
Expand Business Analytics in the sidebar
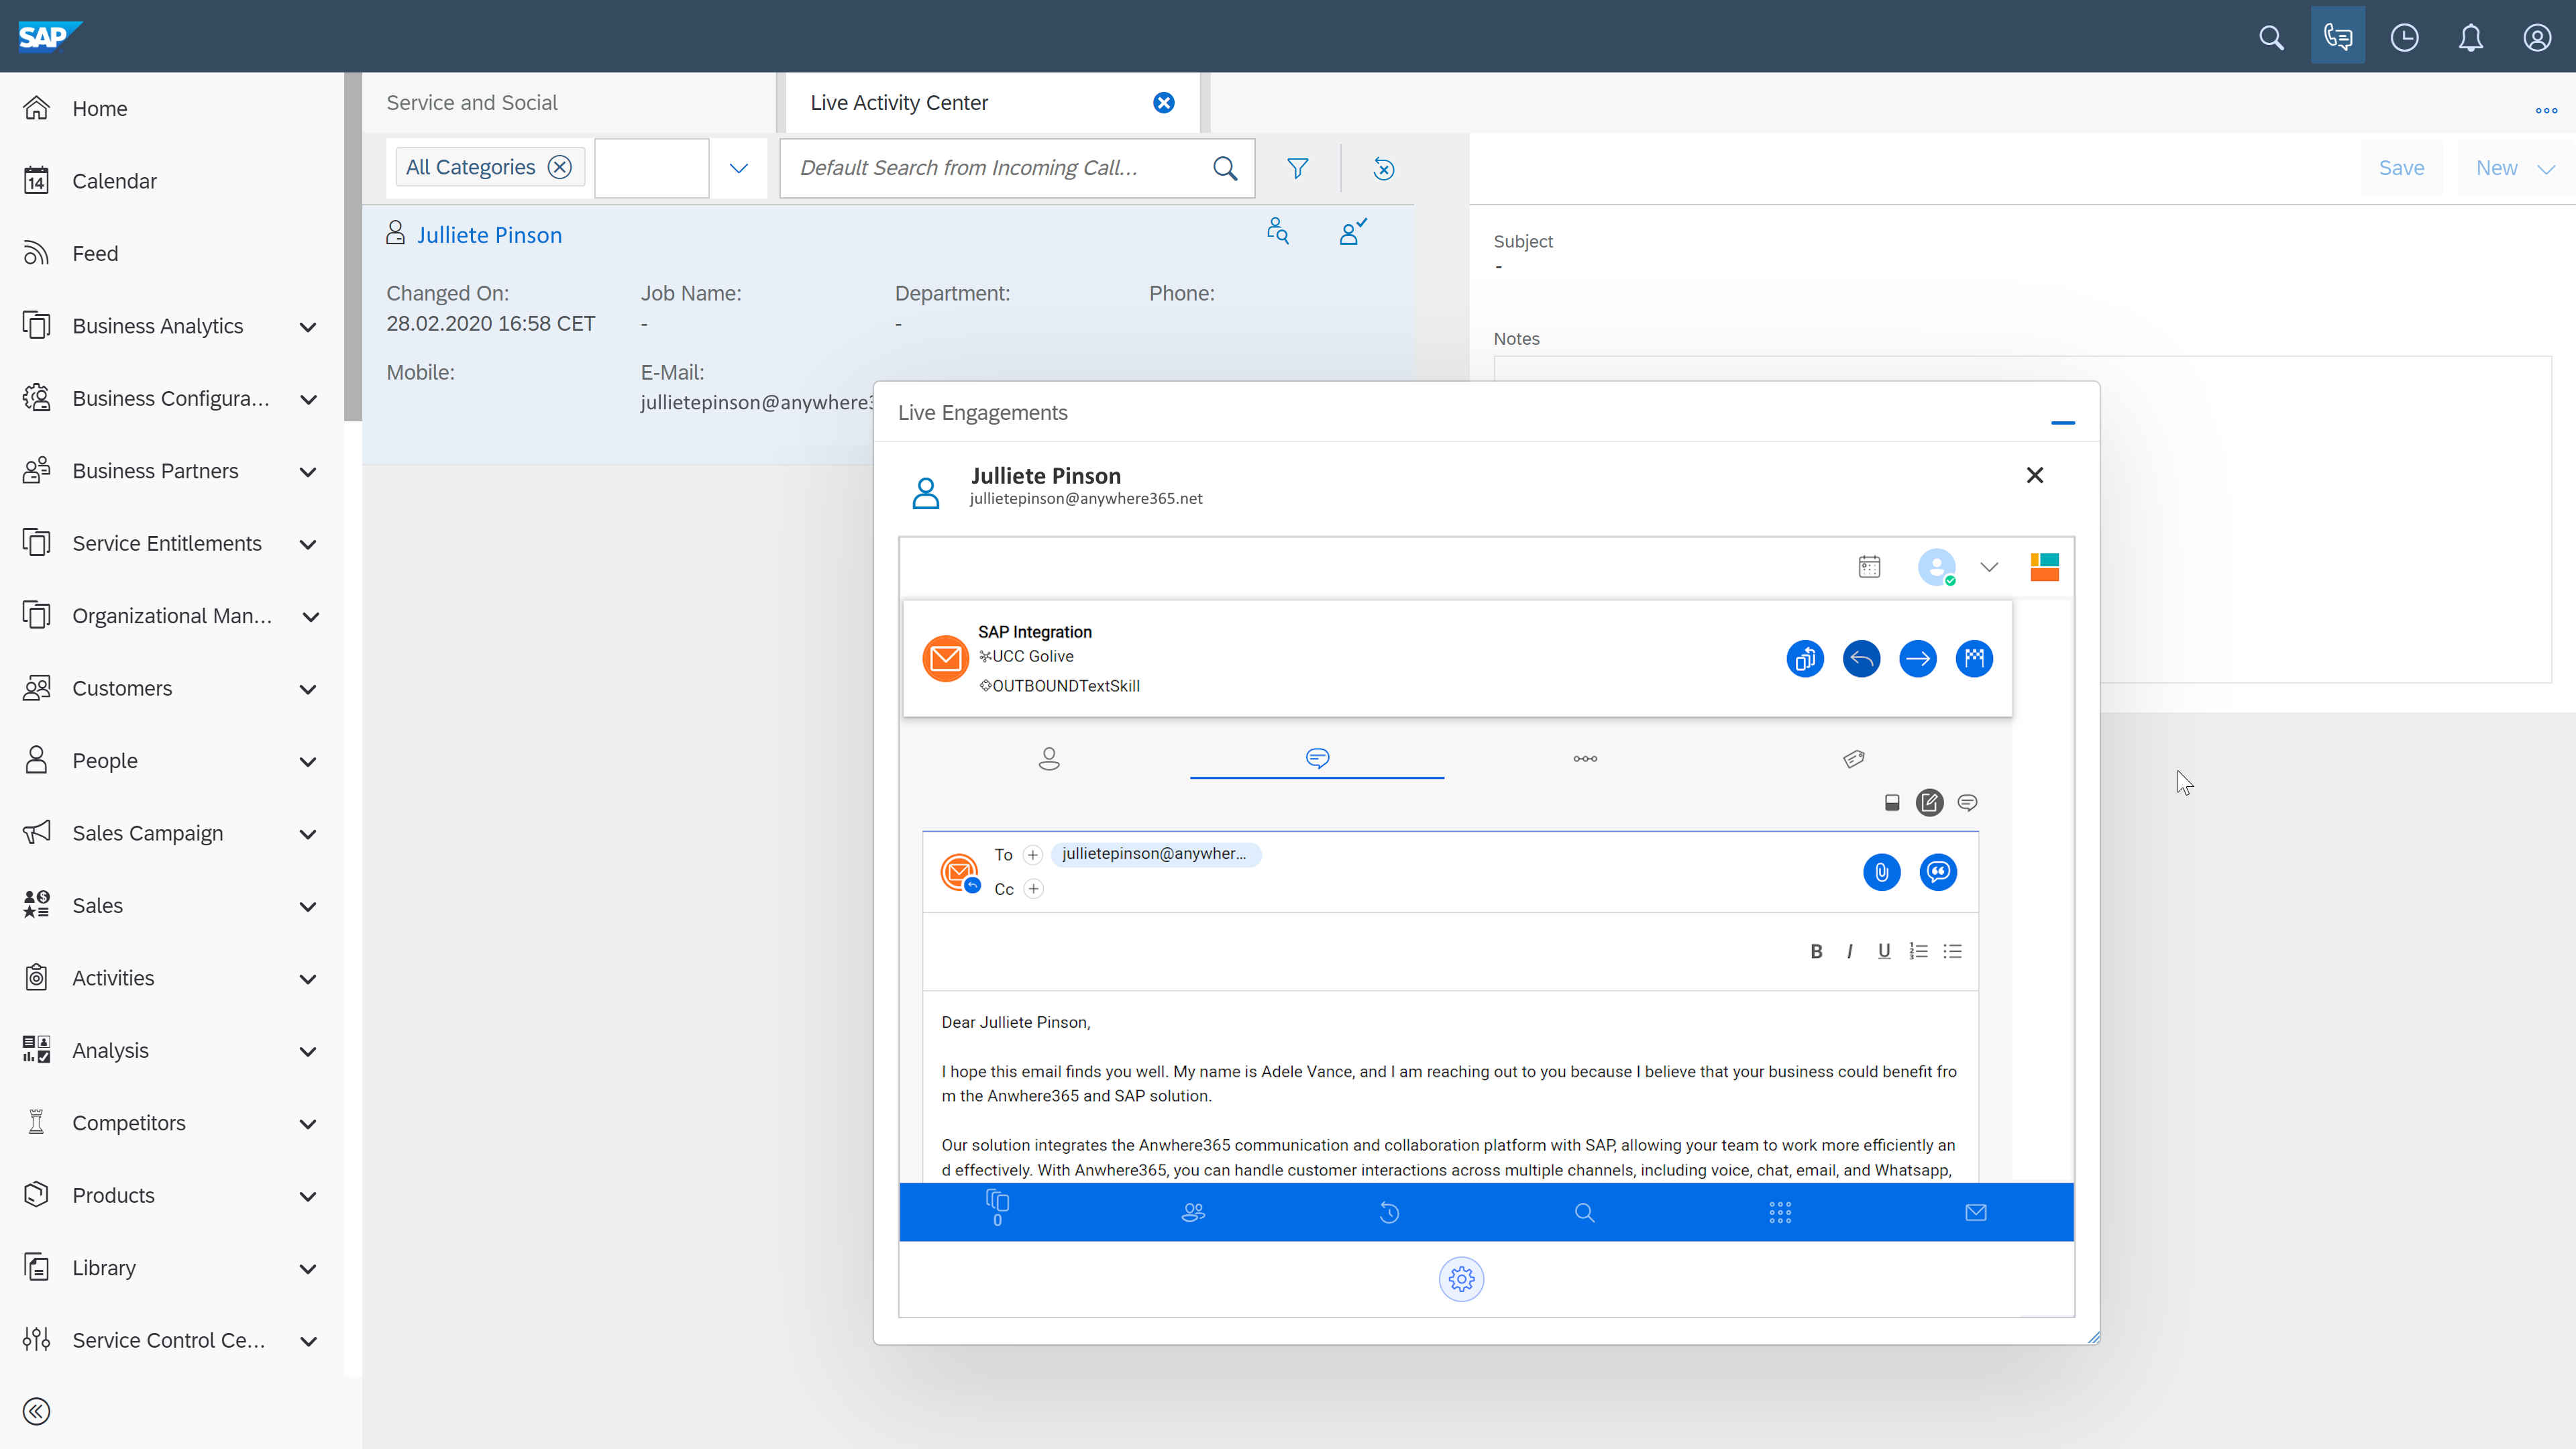308,327
